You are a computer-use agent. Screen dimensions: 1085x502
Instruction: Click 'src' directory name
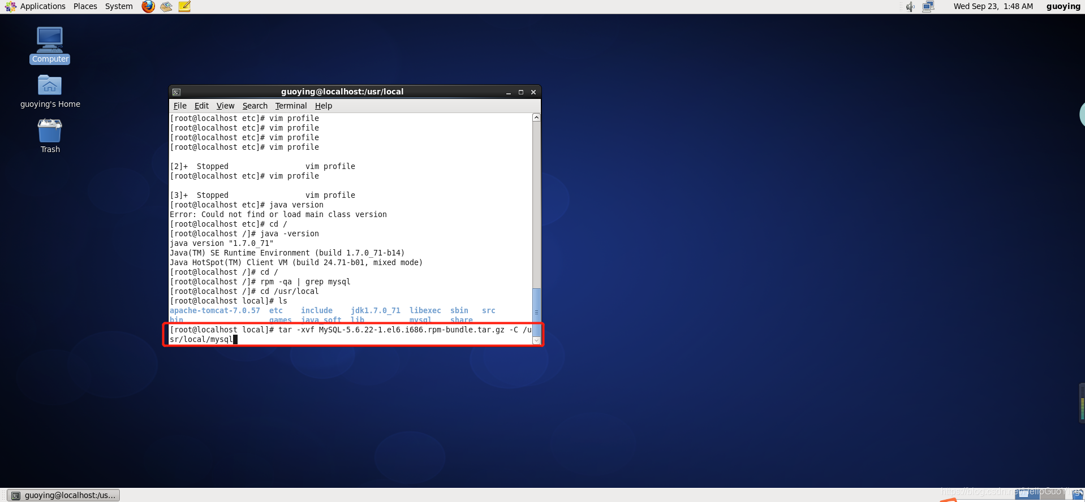pos(489,310)
